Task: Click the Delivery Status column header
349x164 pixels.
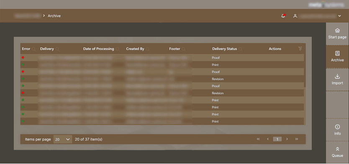Action: pos(225,49)
